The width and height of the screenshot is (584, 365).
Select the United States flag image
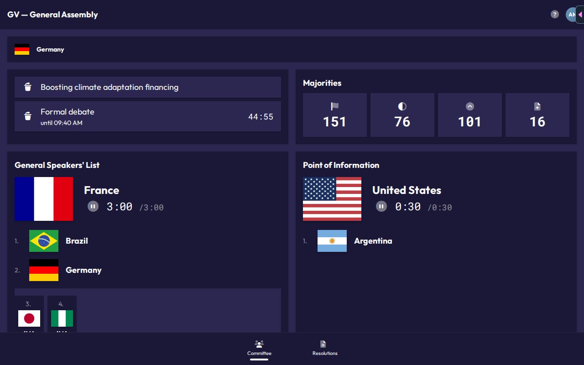332,199
